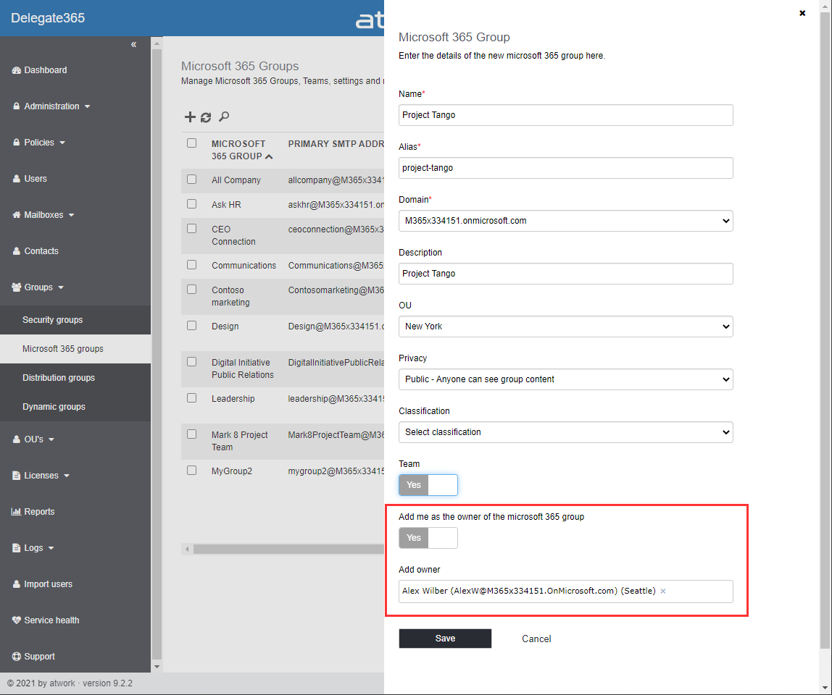Toggle Add me as owner switch
This screenshot has height=695, width=832.
[428, 538]
